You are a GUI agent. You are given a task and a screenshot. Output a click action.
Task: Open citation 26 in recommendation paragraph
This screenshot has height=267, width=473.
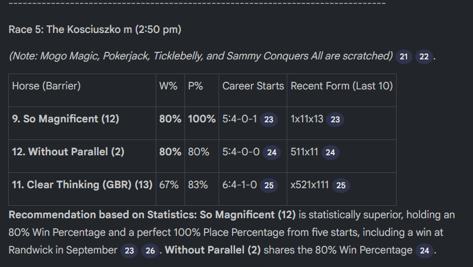tap(150, 251)
